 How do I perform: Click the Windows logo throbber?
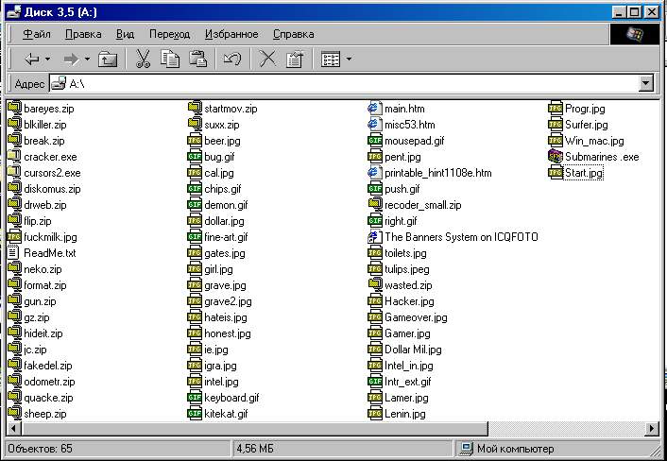(634, 34)
